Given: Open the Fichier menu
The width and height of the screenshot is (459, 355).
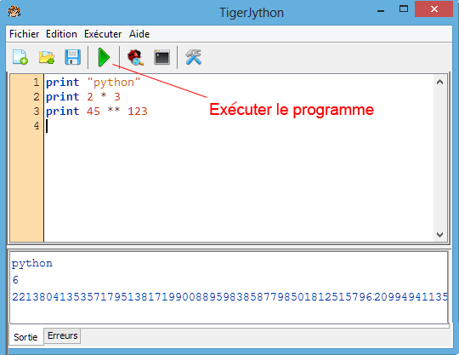Looking at the screenshot, I should click(25, 34).
